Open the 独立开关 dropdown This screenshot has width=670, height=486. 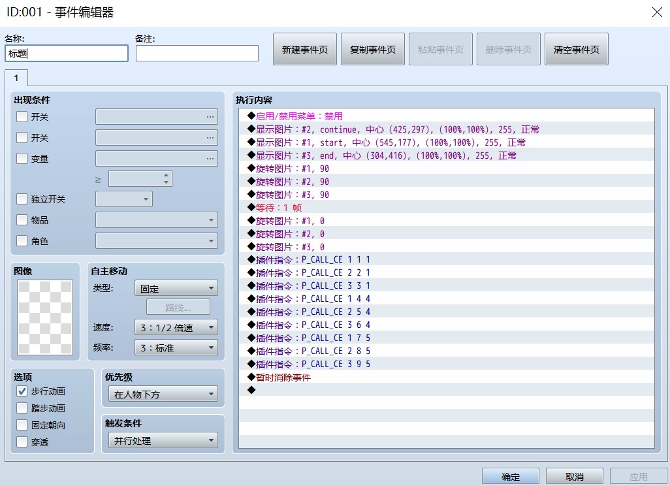coord(124,199)
